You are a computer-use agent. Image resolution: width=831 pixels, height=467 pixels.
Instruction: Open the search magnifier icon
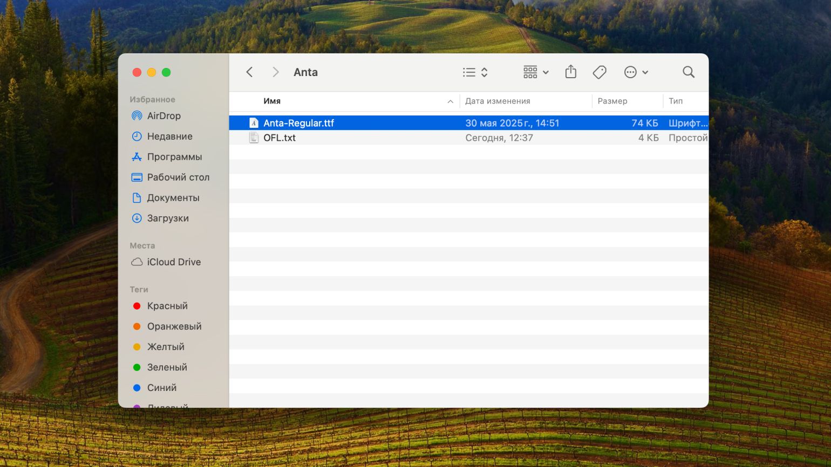pyautogui.click(x=688, y=72)
